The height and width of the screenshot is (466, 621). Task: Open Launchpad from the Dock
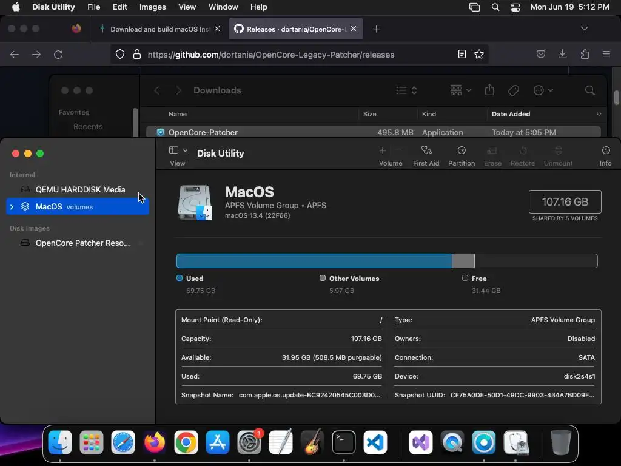[x=92, y=442]
